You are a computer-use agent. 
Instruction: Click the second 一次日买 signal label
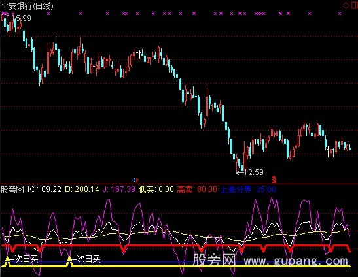pyautogui.click(x=86, y=259)
